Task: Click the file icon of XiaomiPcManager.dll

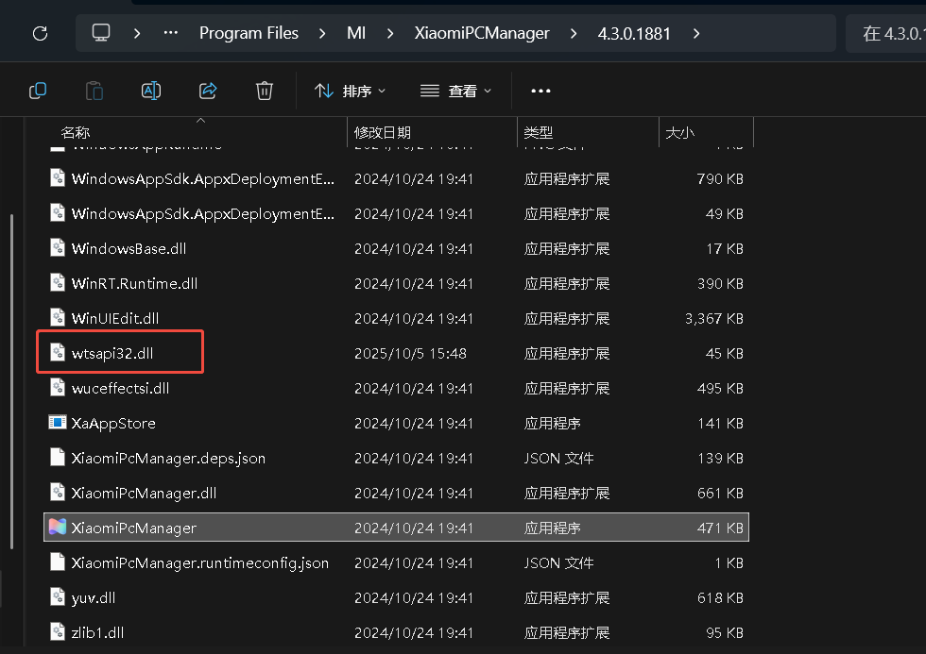Action: coord(58,493)
